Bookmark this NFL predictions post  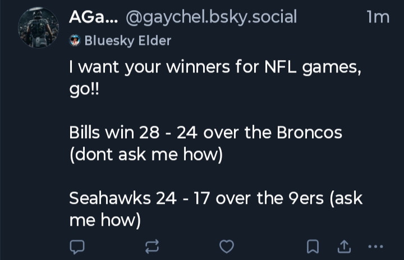tap(314, 246)
